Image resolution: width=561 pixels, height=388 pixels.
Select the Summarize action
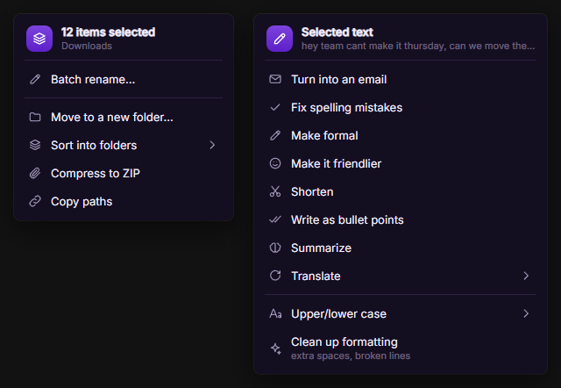(401, 248)
